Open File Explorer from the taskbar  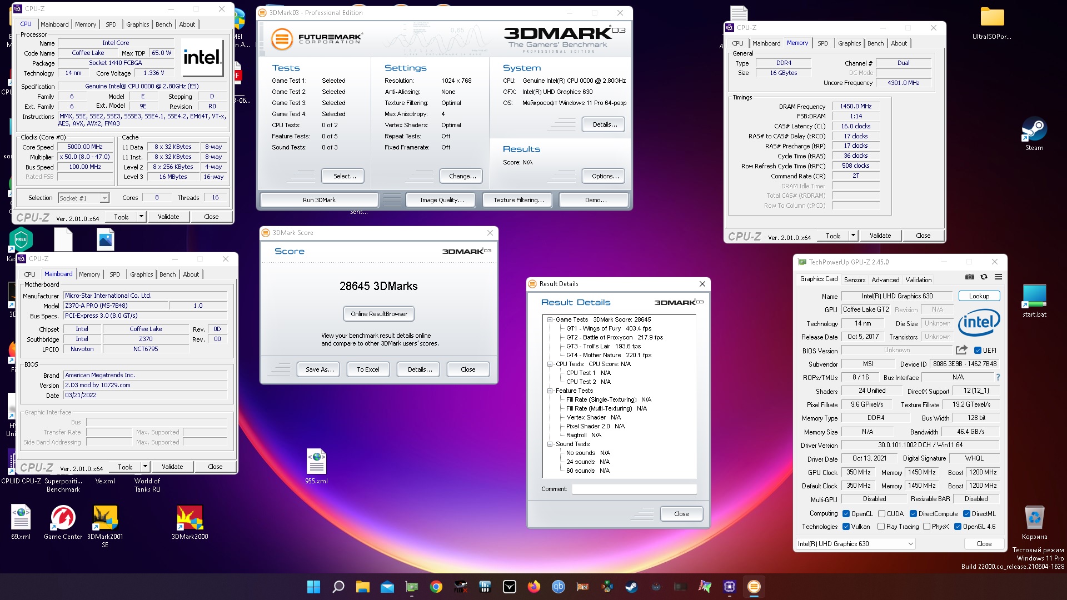click(362, 587)
